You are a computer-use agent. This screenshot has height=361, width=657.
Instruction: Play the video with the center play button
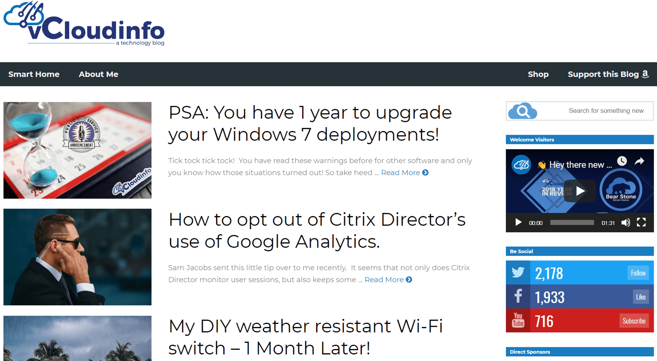[580, 191]
